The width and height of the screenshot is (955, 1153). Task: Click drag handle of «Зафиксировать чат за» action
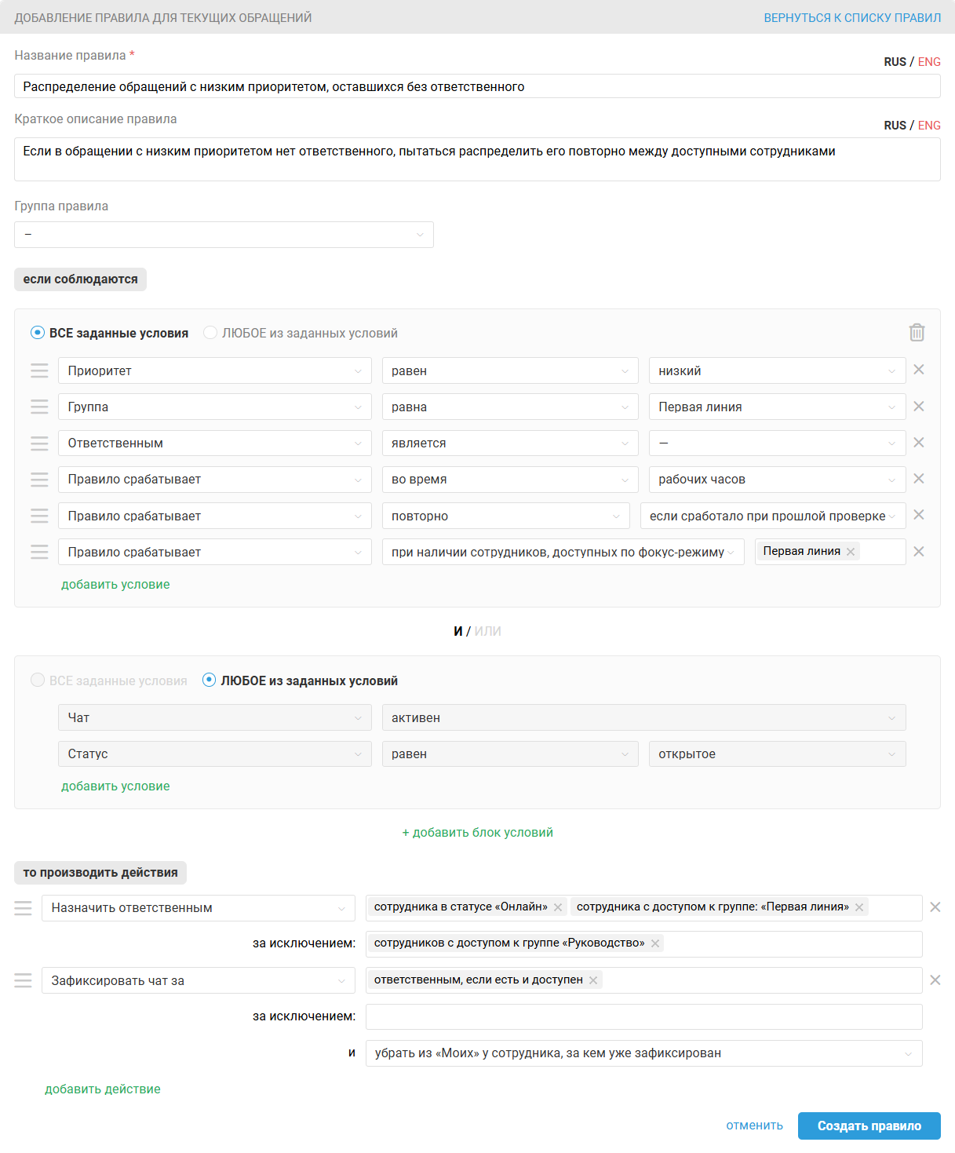[24, 980]
